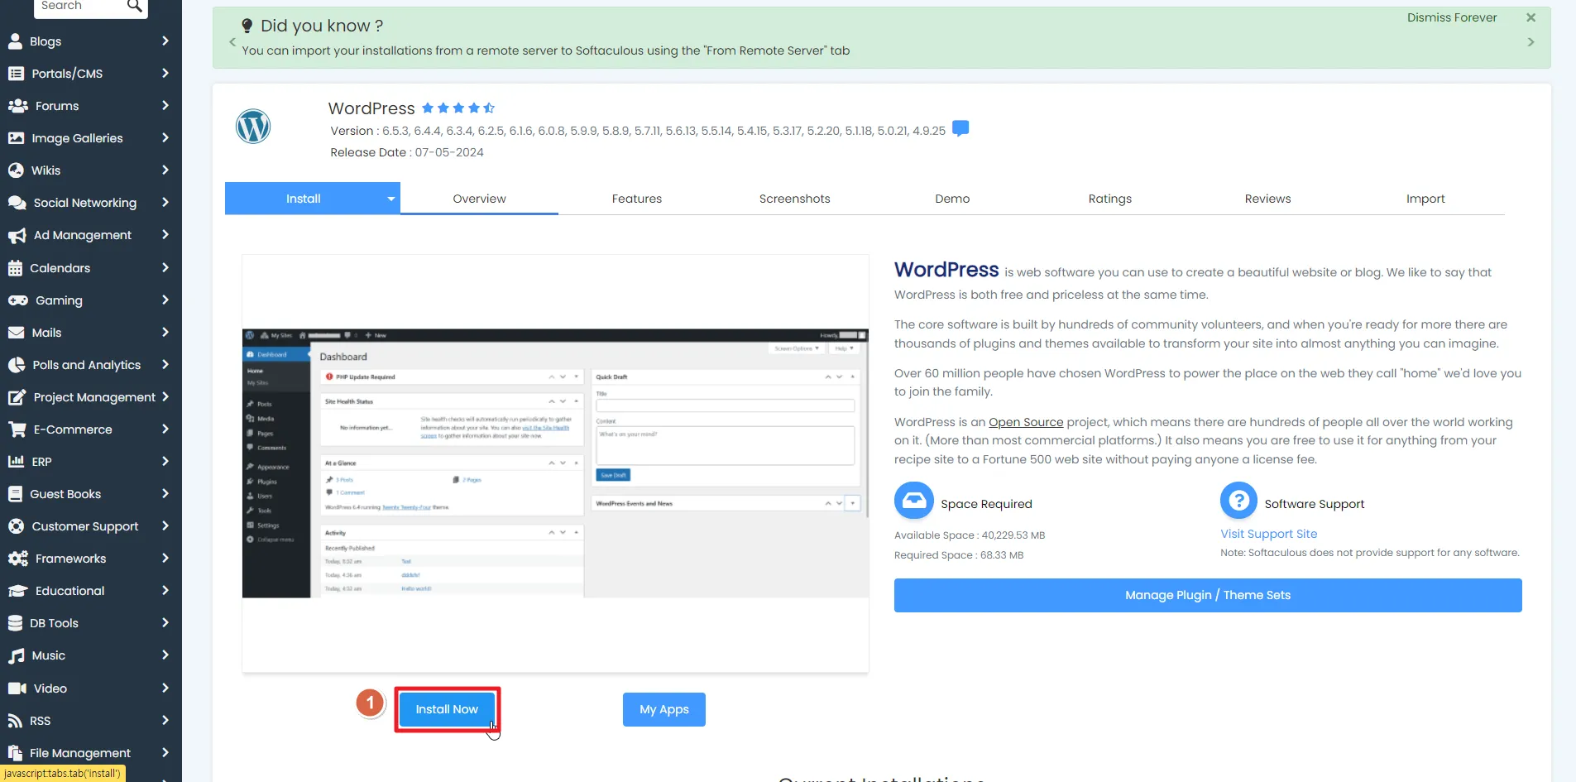Expand the Blogs category chevron

(x=165, y=41)
